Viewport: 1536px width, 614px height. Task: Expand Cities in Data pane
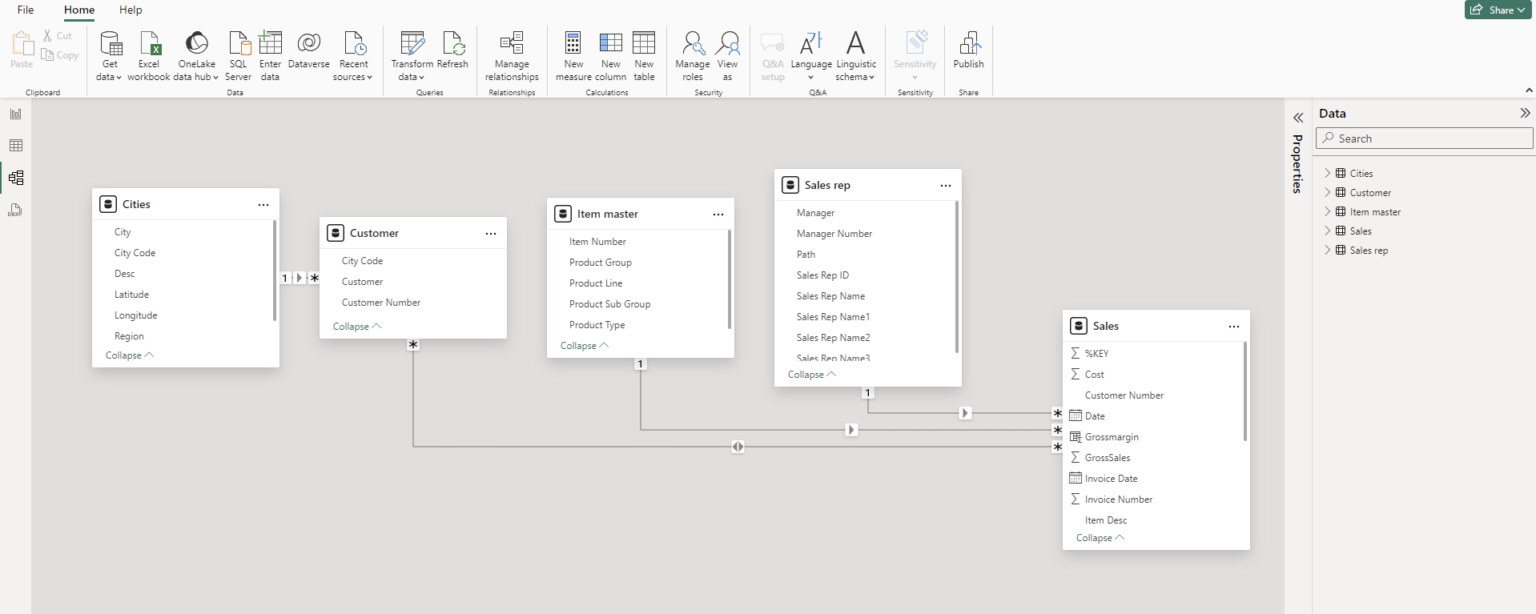click(1327, 173)
